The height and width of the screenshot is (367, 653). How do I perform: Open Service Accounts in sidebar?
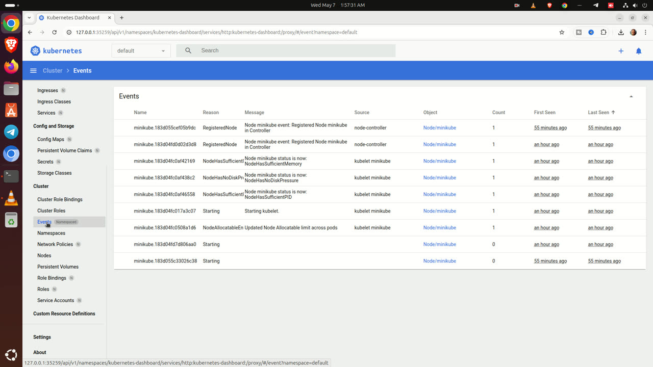click(56, 301)
